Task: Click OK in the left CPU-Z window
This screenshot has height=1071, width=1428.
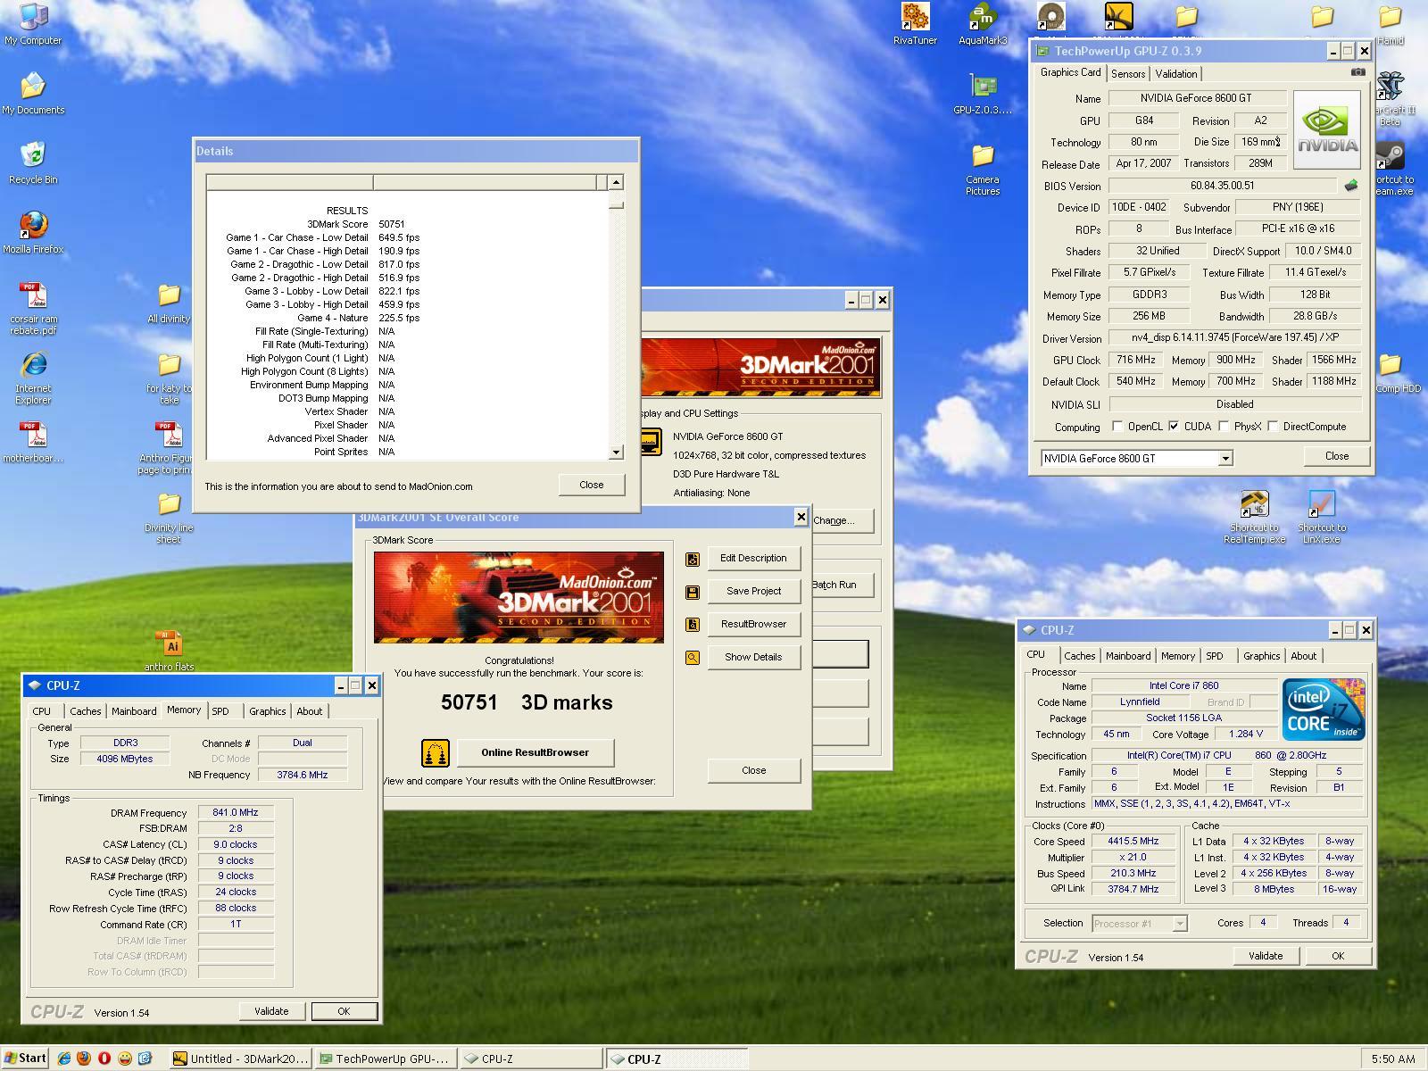Action: tap(344, 1011)
